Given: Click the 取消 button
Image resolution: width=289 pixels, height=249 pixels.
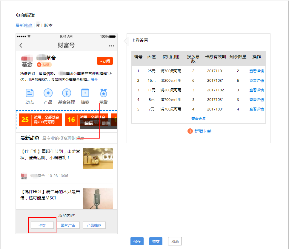Looking at the screenshot, I should click(175, 241).
